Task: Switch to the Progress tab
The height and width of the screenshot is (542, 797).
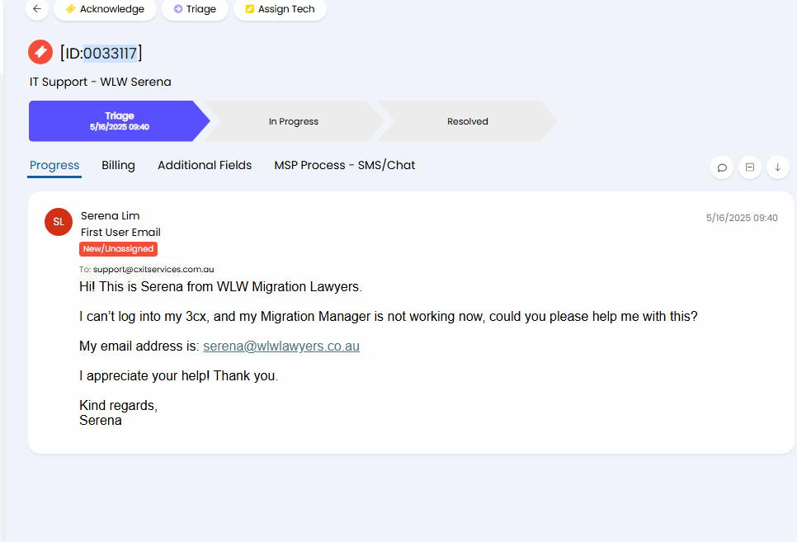Action: coord(54,165)
